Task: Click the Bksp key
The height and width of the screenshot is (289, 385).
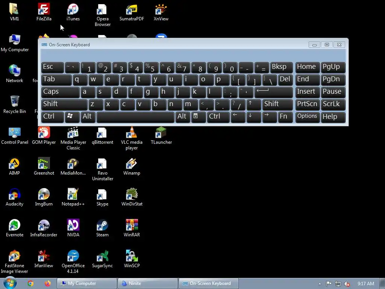Action: 281,67
